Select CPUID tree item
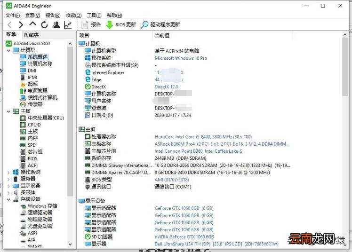 [30, 125]
